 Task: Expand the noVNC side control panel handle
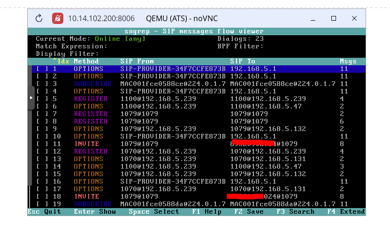[31, 98]
